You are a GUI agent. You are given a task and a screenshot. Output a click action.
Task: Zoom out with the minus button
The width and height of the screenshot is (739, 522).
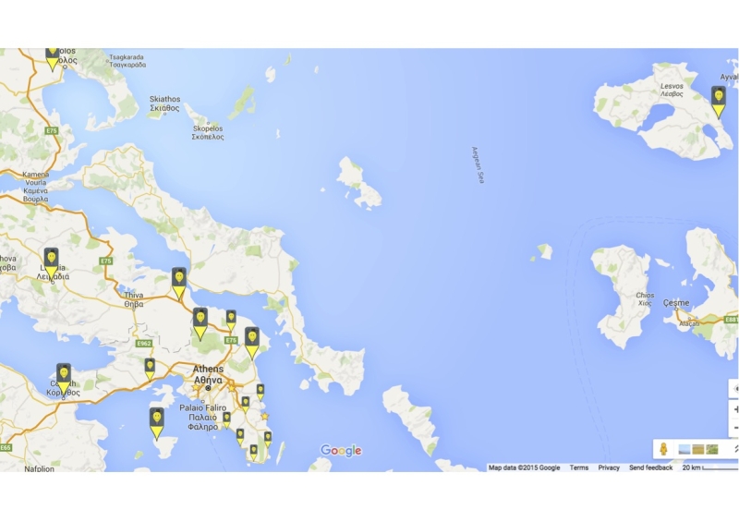[734, 427]
